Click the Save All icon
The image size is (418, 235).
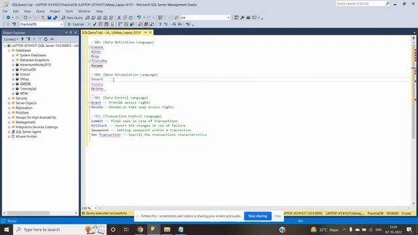55,18
